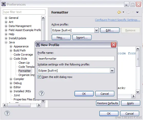Expand the Appearance node
143x120 pixels.
[x=11, y=46]
